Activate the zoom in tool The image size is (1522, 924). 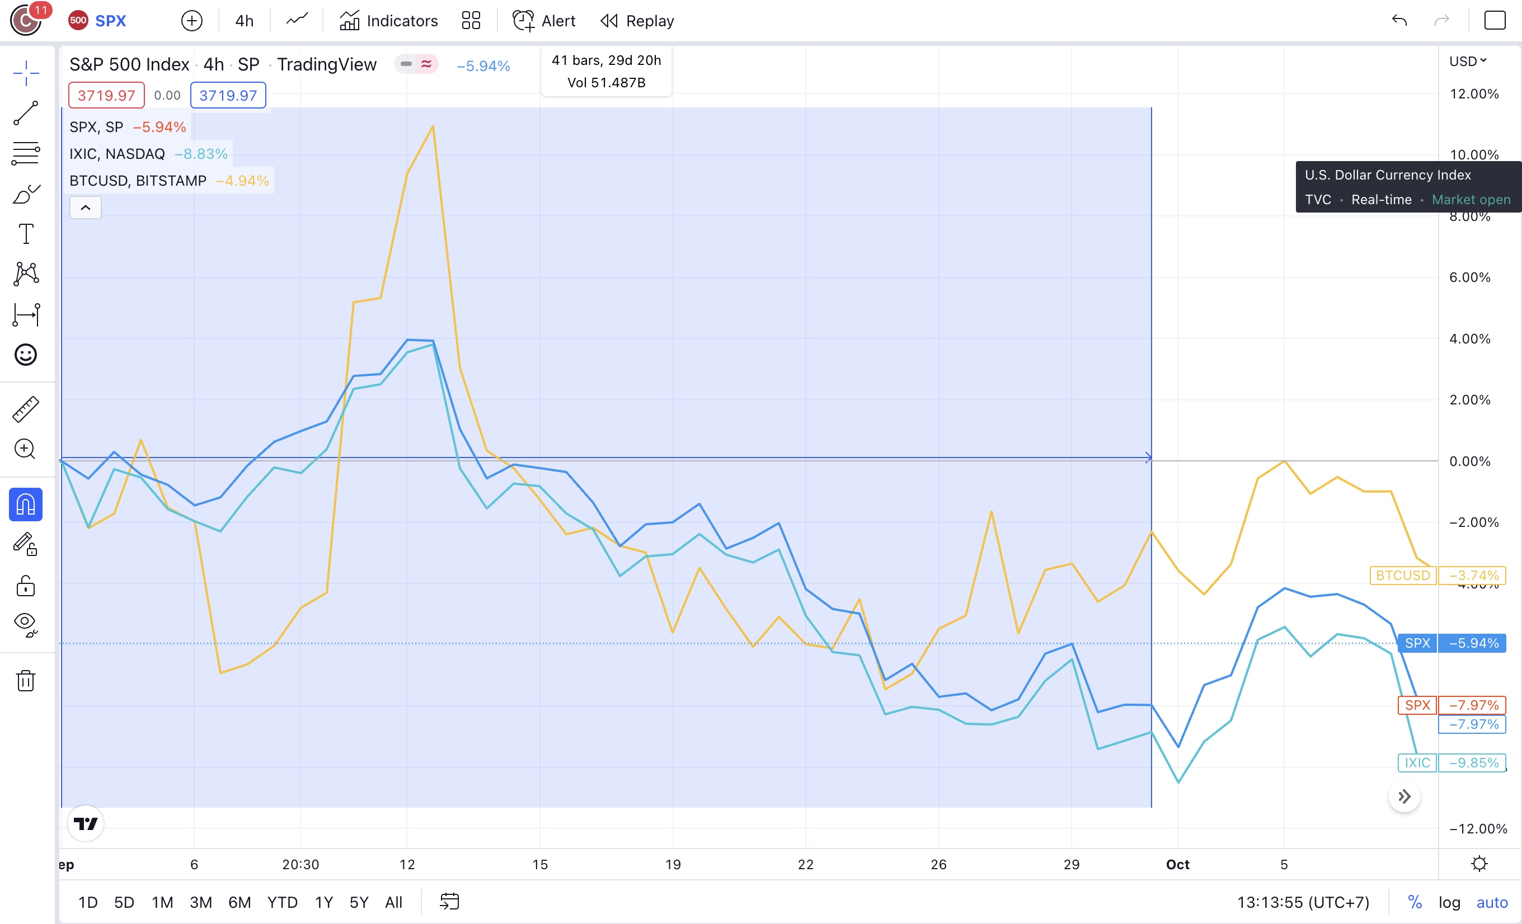26,449
